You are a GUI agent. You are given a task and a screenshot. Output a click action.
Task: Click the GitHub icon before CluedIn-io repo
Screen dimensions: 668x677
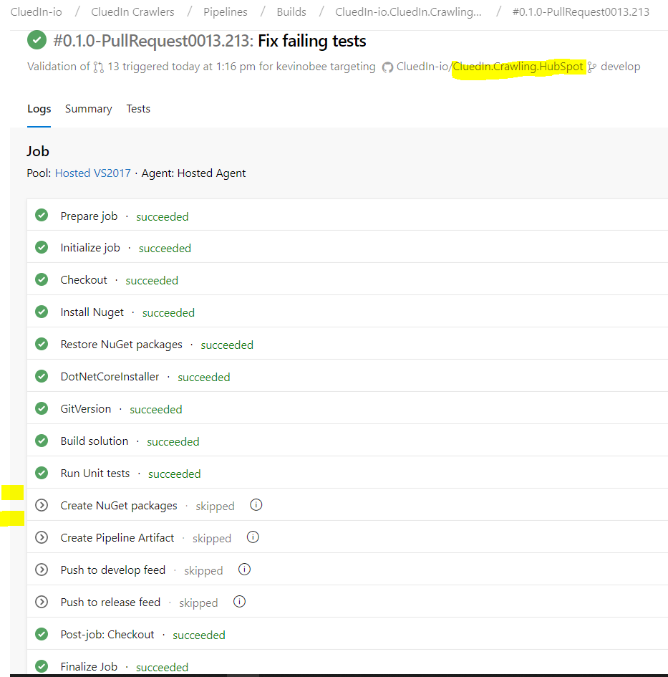click(x=387, y=67)
